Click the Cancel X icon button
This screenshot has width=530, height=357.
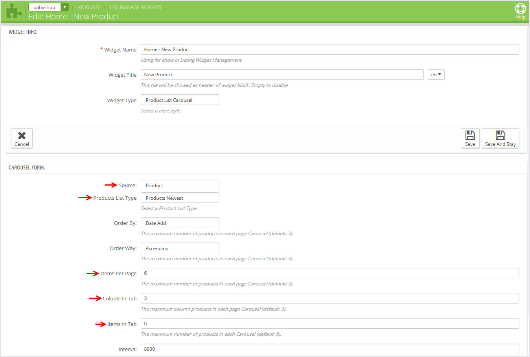click(x=22, y=138)
